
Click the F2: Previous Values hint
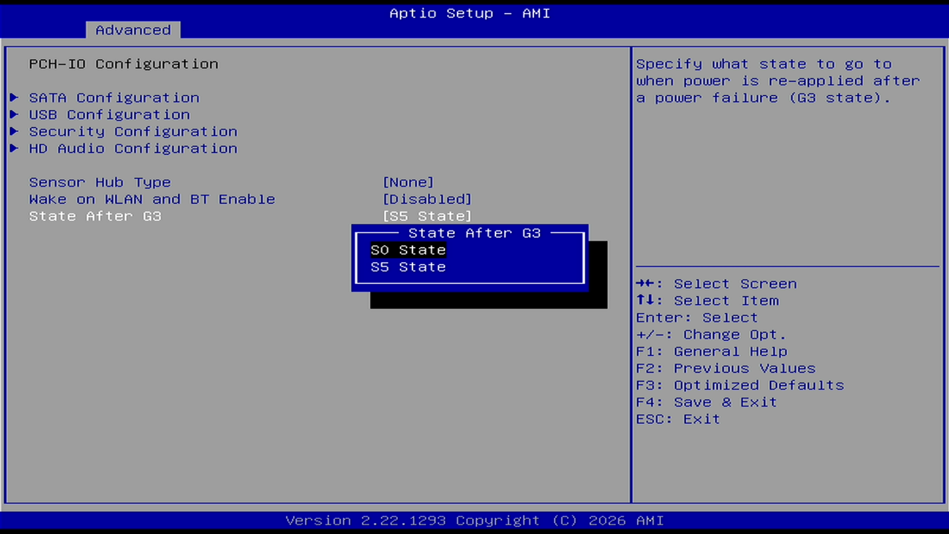[726, 368]
